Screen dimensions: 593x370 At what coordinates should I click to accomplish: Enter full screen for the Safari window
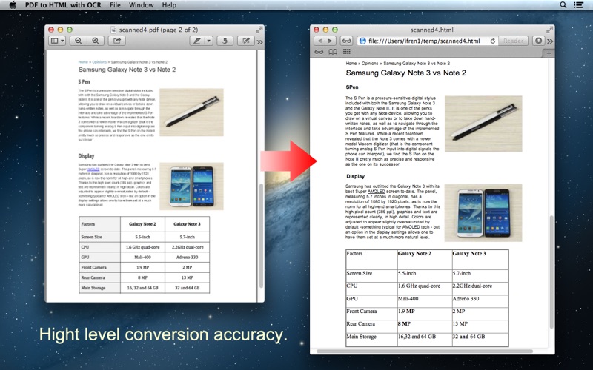pyautogui.click(x=549, y=30)
